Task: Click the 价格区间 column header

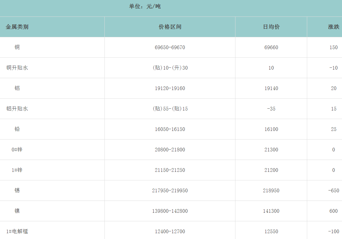Action: tap(170, 27)
